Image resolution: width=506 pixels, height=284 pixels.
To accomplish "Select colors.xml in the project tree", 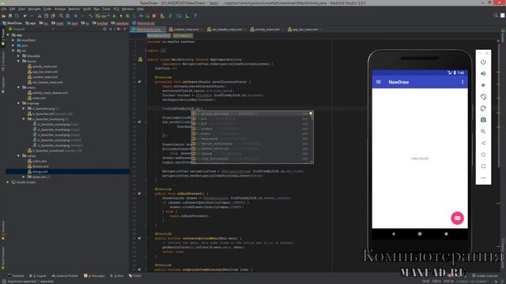I will 40,161.
